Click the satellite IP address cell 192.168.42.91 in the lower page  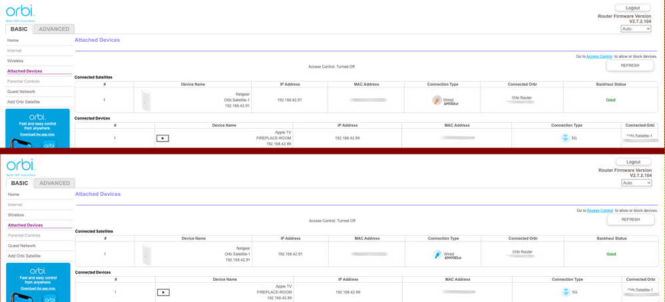290,254
